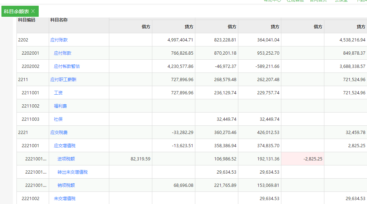The image size is (367, 204).
Task: Click the 应交增值税 account link
Action: pyautogui.click(x=65, y=146)
